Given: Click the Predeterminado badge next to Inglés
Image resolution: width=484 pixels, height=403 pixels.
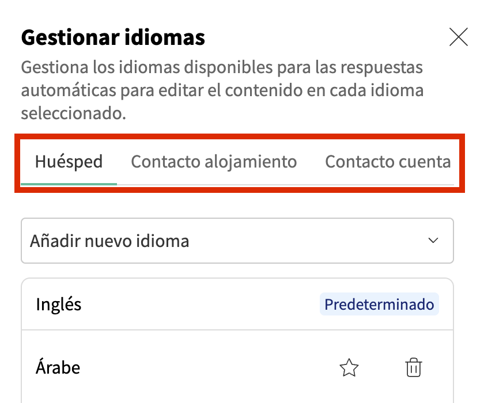Looking at the screenshot, I should [x=379, y=304].
